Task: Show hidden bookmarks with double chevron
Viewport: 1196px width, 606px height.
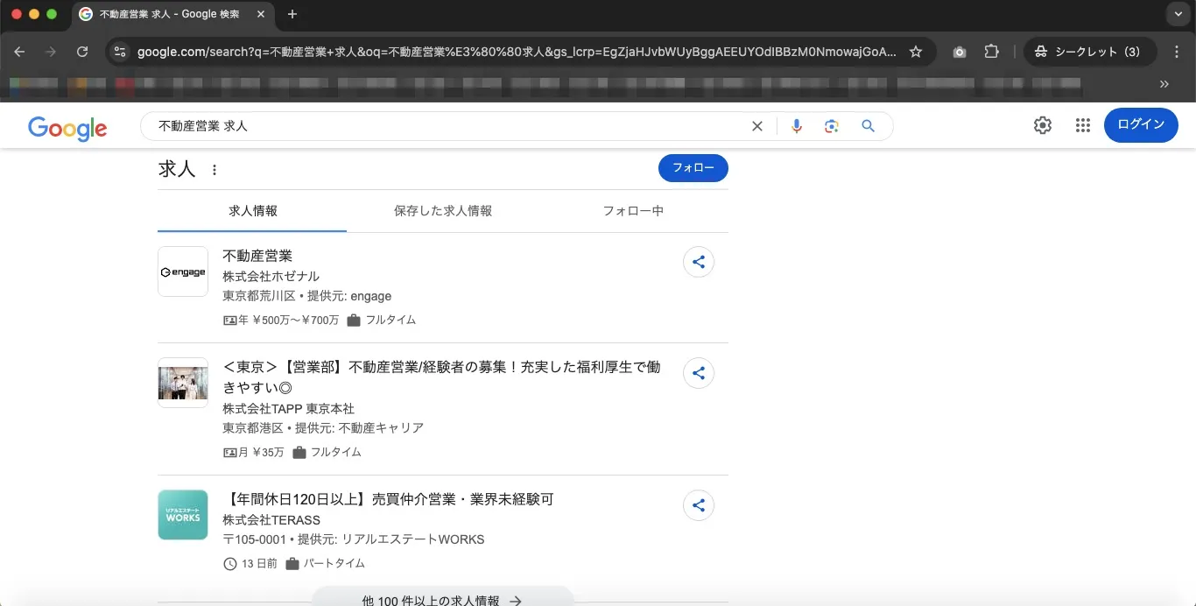Action: click(1164, 84)
